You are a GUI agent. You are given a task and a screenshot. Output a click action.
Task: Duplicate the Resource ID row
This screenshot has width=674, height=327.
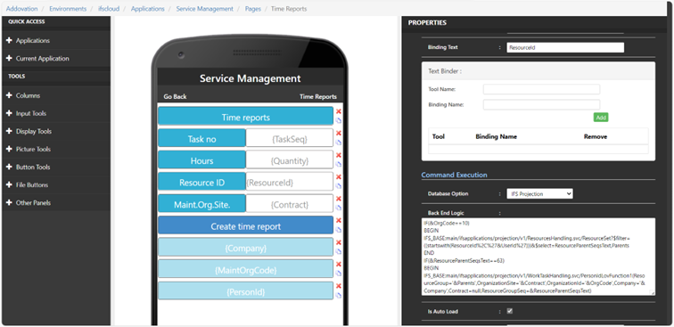[x=338, y=186]
